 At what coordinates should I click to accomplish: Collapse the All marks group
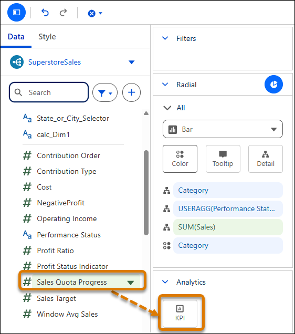167,108
